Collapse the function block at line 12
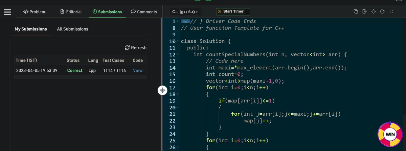406x151 pixels. point(178,54)
